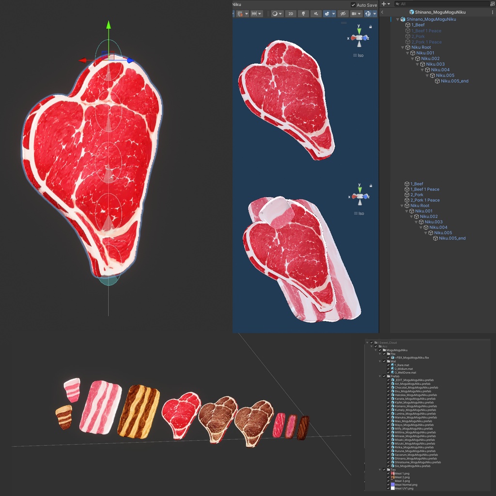
Task: Toggle scene lighting lightbulb icon
Action: 303,14
